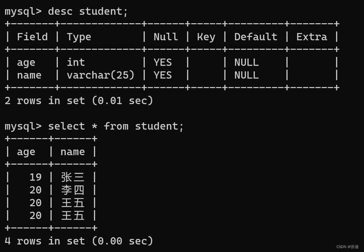Click the 'select * from student;' command

[116, 126]
